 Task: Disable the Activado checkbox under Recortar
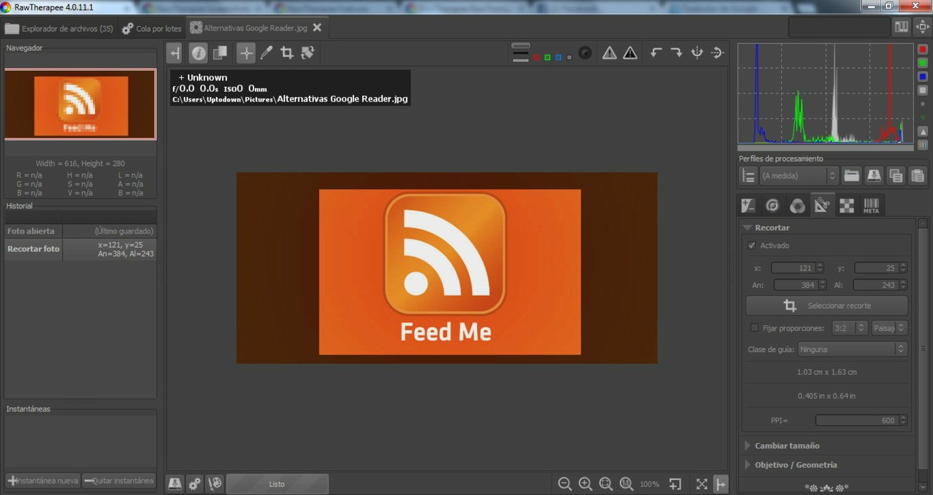(x=751, y=245)
